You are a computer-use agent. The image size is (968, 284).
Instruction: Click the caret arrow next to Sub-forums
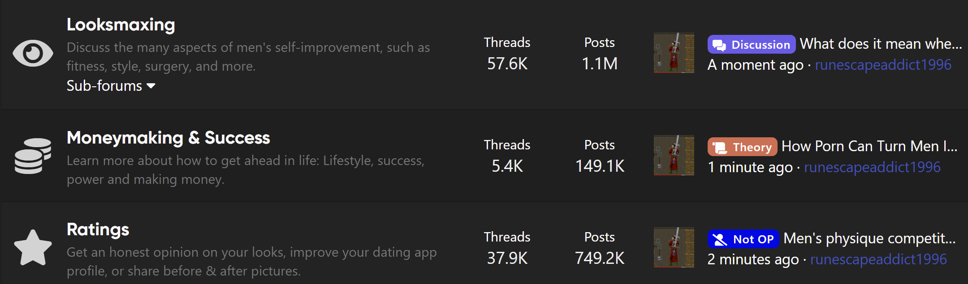pyautogui.click(x=151, y=86)
